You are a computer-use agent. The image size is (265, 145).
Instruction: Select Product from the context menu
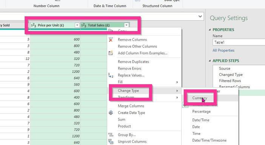coord(124,126)
